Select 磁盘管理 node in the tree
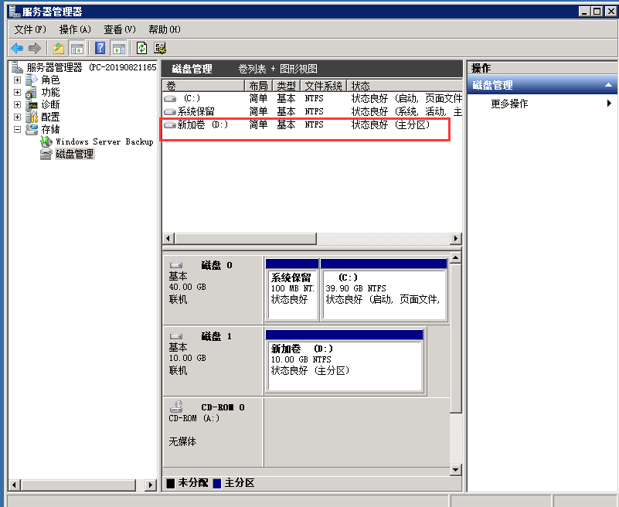The height and width of the screenshot is (507, 619). tap(74, 154)
